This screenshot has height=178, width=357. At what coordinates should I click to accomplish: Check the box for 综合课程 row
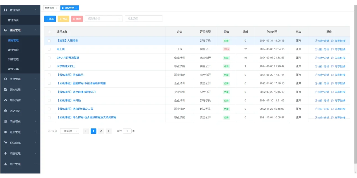coord(49,118)
